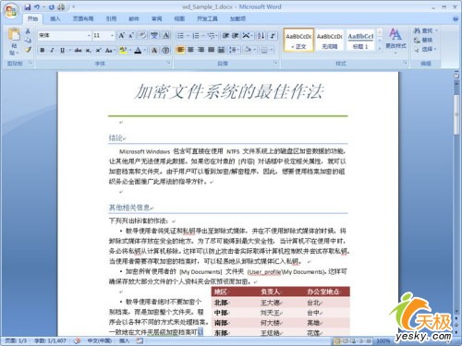
Task: Open the font name dropdown
Action: point(89,36)
